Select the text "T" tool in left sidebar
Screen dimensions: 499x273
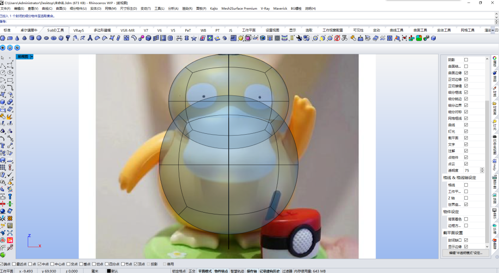[3, 146]
